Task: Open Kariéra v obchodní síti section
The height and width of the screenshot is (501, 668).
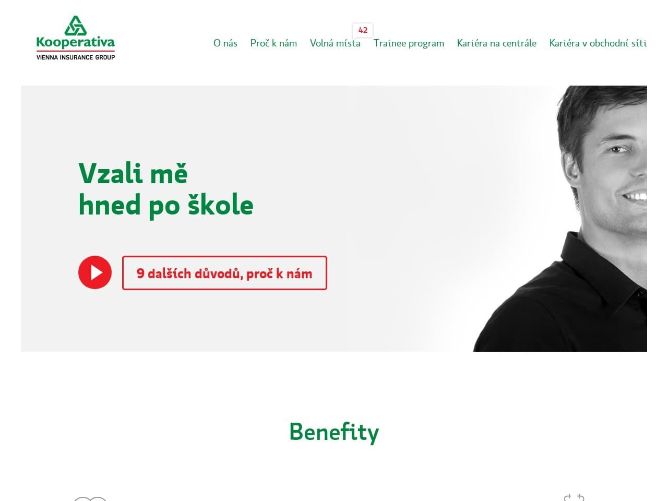Action: pos(598,43)
